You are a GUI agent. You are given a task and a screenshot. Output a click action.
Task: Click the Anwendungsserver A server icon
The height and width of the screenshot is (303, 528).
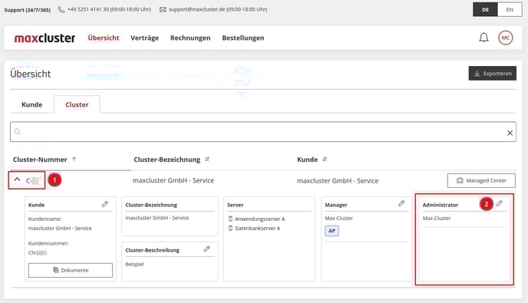pyautogui.click(x=230, y=219)
